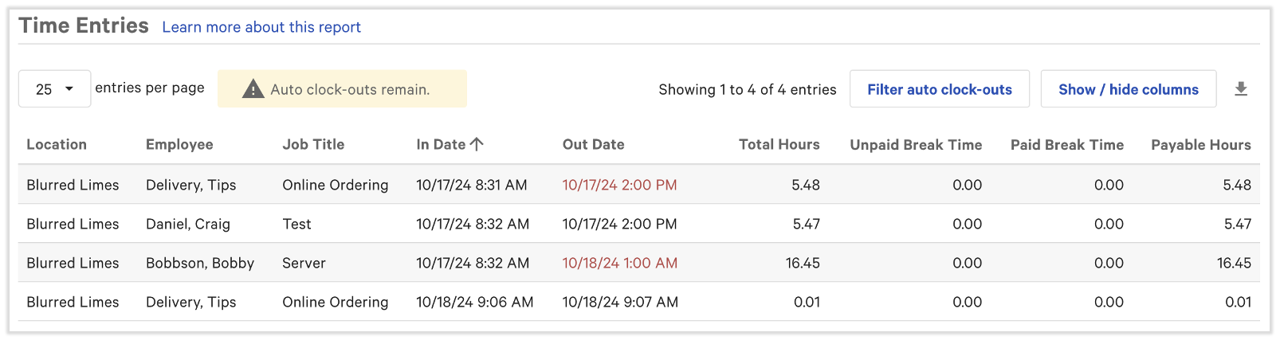Sort by the Payable Hours column header
Viewport: 1280px width, 344px height.
click(x=1200, y=144)
